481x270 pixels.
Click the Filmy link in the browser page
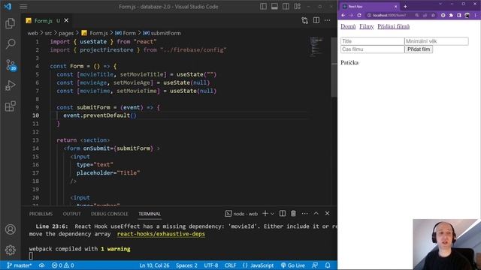tap(367, 27)
